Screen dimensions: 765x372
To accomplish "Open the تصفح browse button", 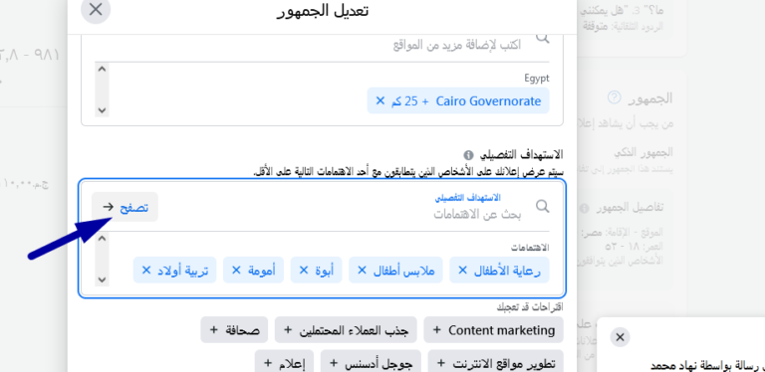I will point(125,207).
